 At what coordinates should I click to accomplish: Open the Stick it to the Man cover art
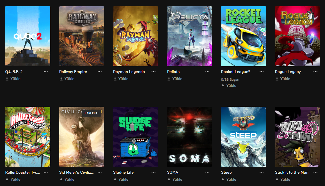click(x=297, y=137)
